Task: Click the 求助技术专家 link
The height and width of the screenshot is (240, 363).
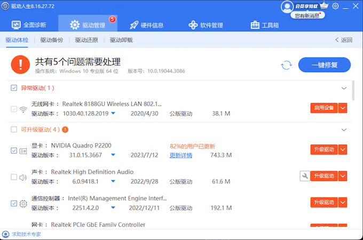Action: click(26, 234)
